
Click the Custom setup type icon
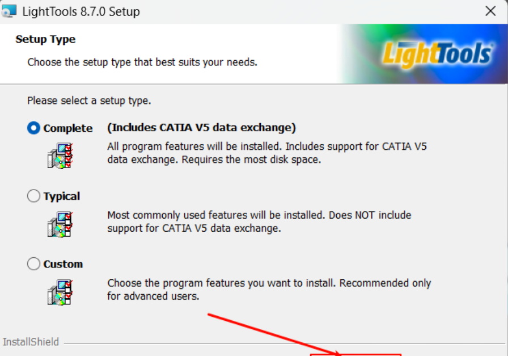pyautogui.click(x=60, y=291)
